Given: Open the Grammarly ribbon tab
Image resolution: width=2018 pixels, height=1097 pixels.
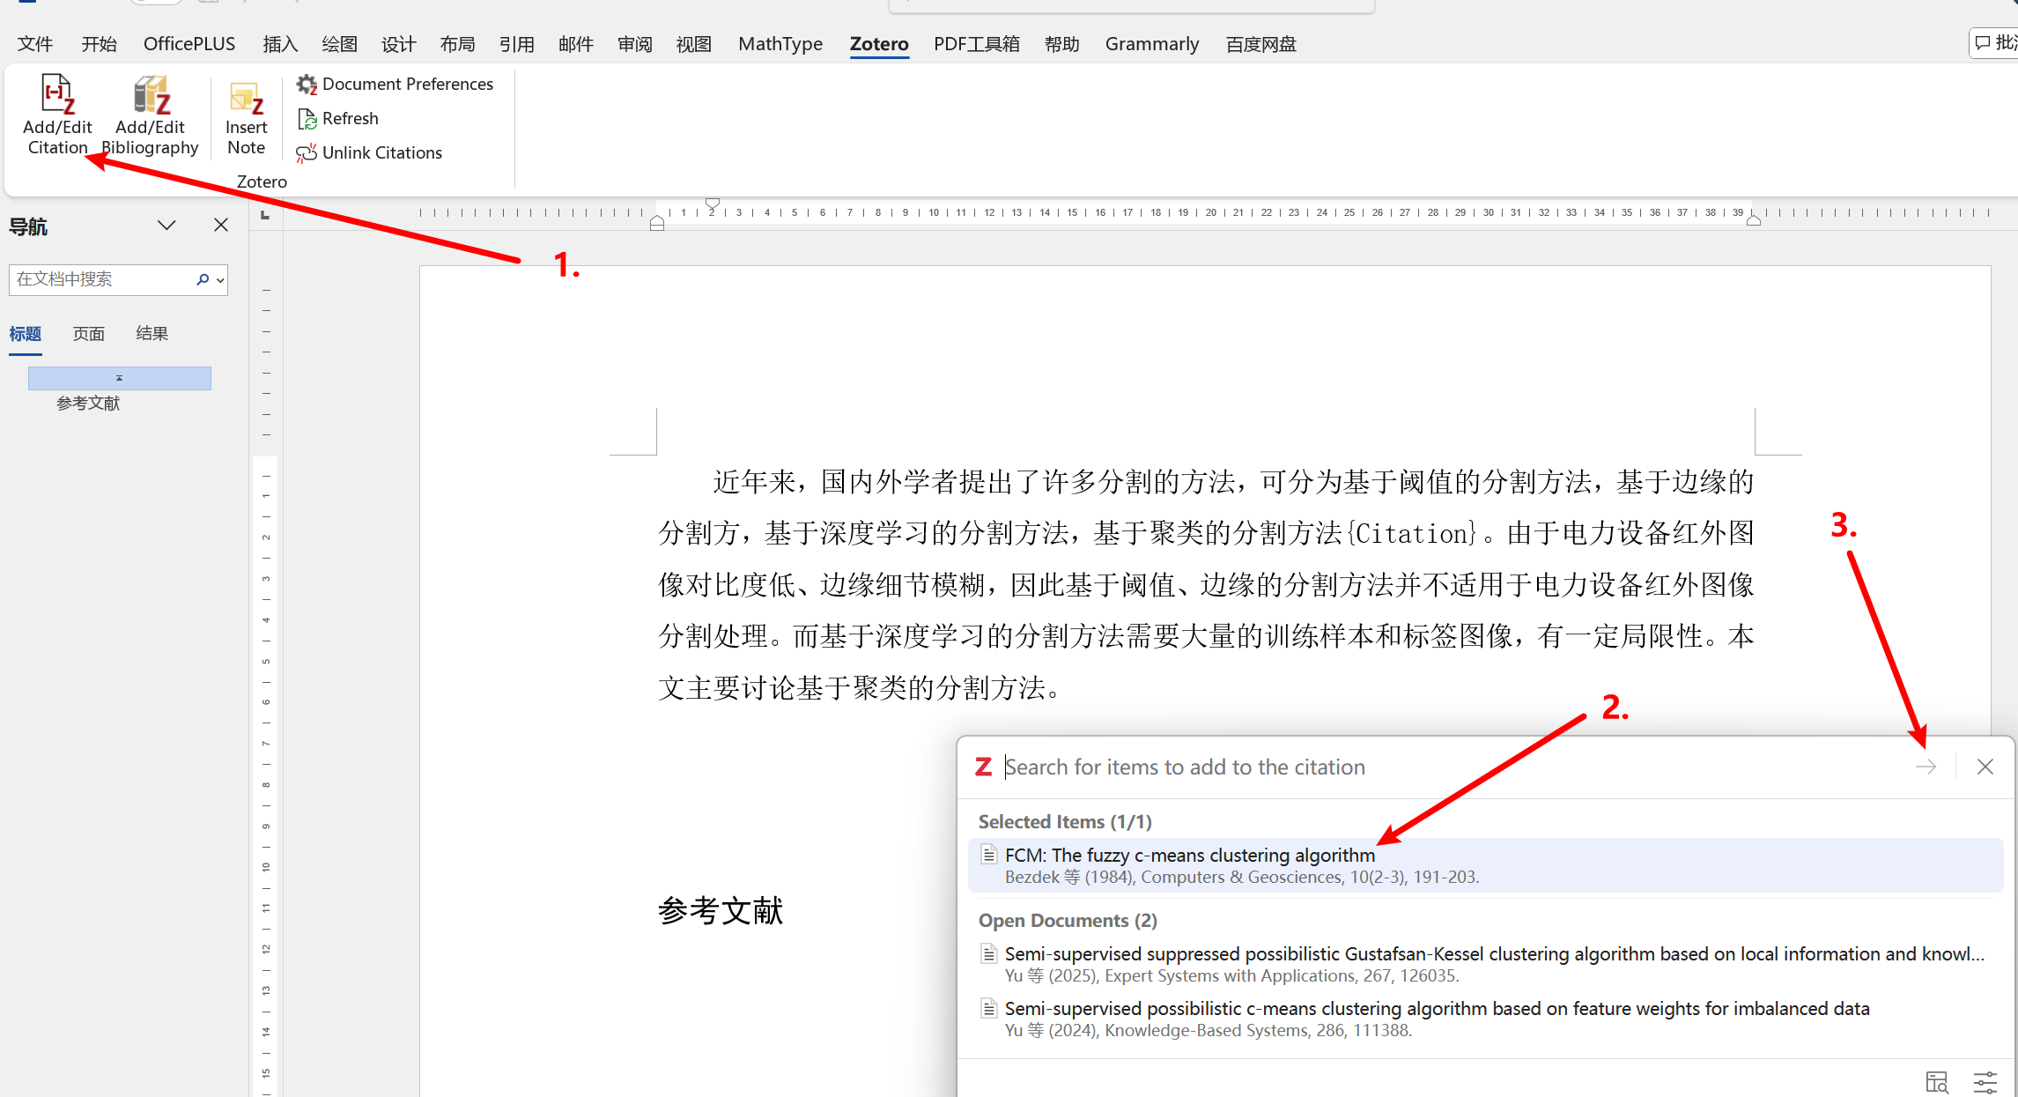Looking at the screenshot, I should 1151,44.
